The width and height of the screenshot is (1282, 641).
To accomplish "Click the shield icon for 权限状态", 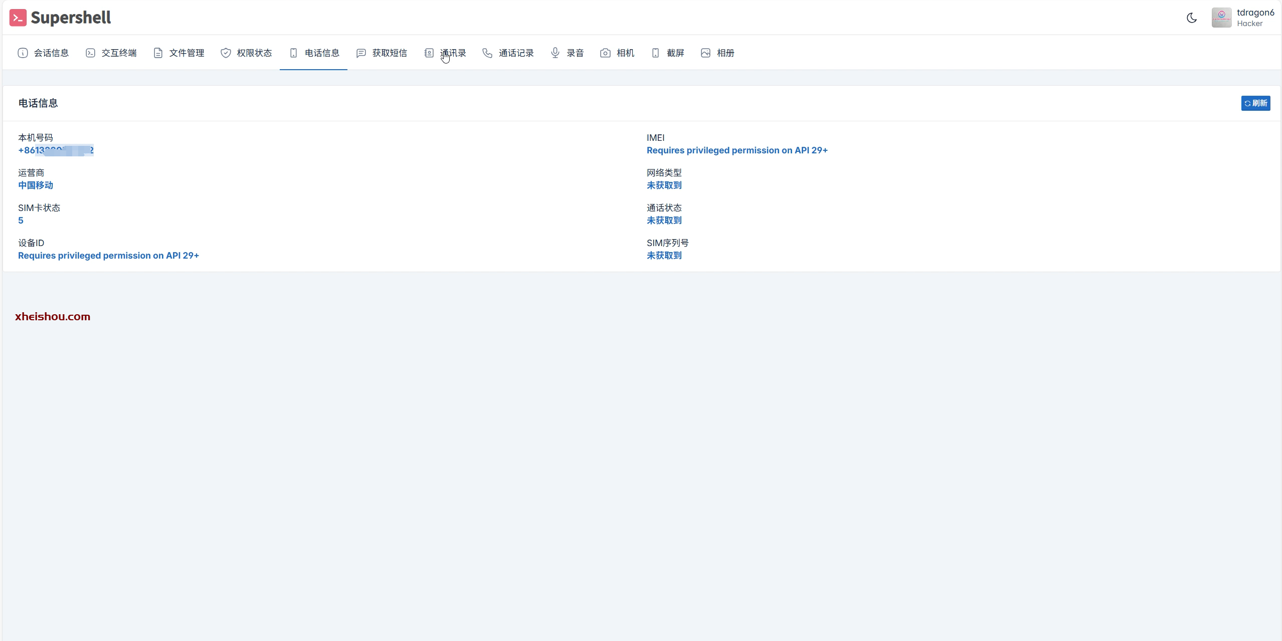I will 226,53.
